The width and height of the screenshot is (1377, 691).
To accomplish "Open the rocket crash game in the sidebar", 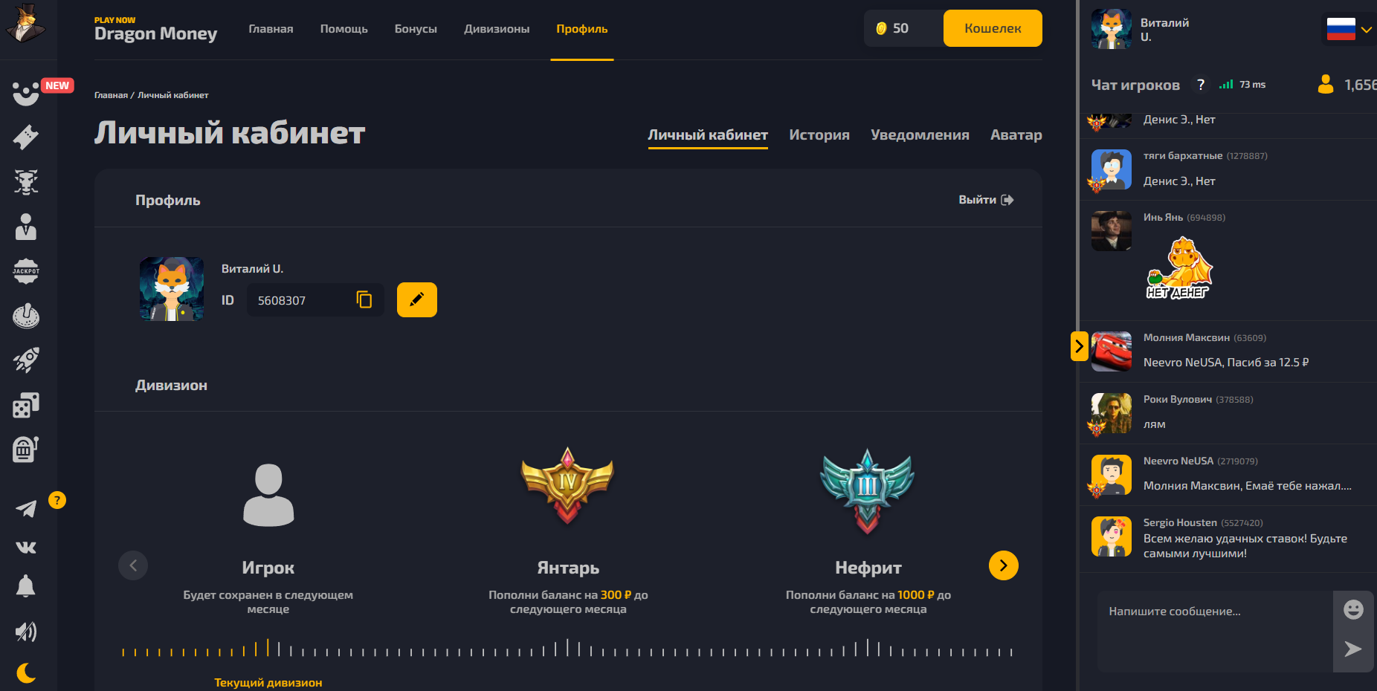I will tap(26, 360).
